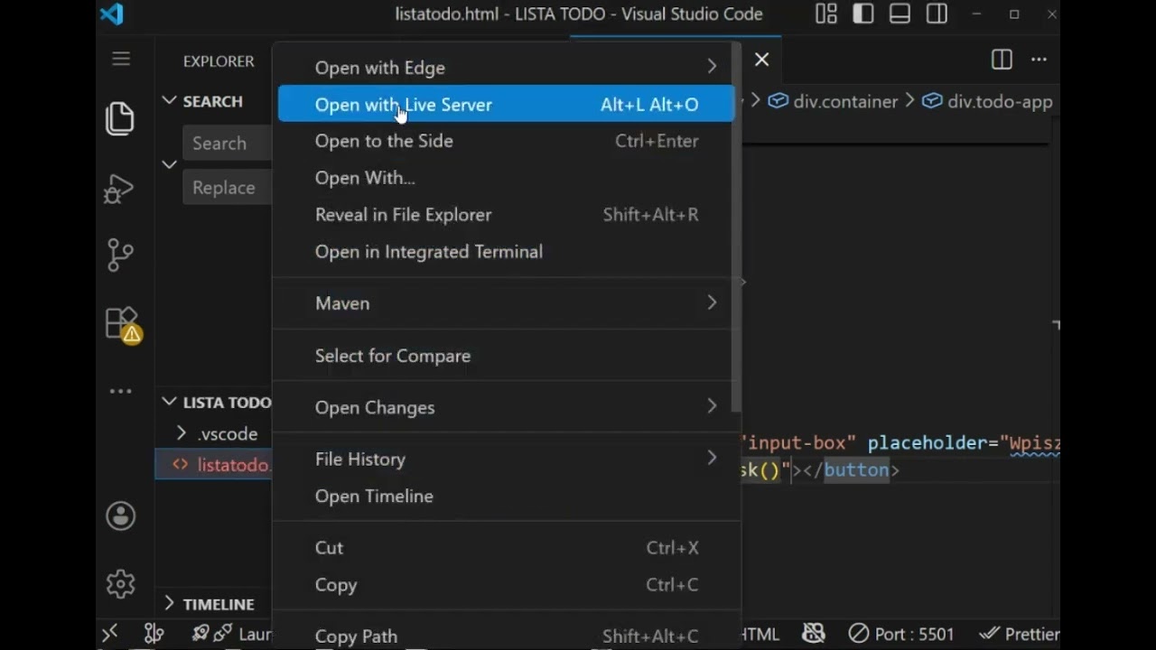1156x650 pixels.
Task: Click the div.todo-app breadcrumb label
Action: [1000, 101]
